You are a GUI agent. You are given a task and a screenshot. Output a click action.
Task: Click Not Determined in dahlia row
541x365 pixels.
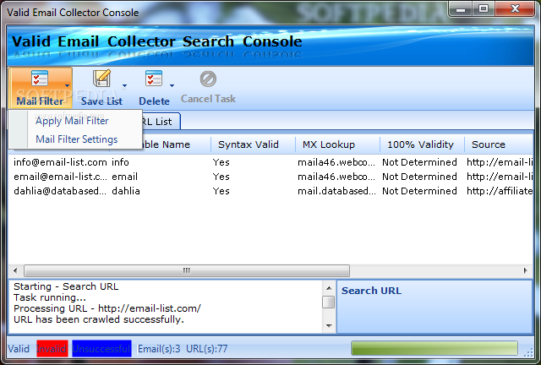[419, 191]
